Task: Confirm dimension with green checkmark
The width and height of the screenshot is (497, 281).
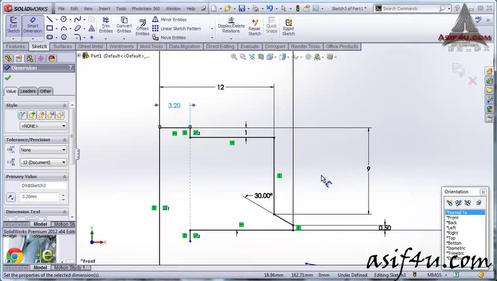Action: point(8,78)
